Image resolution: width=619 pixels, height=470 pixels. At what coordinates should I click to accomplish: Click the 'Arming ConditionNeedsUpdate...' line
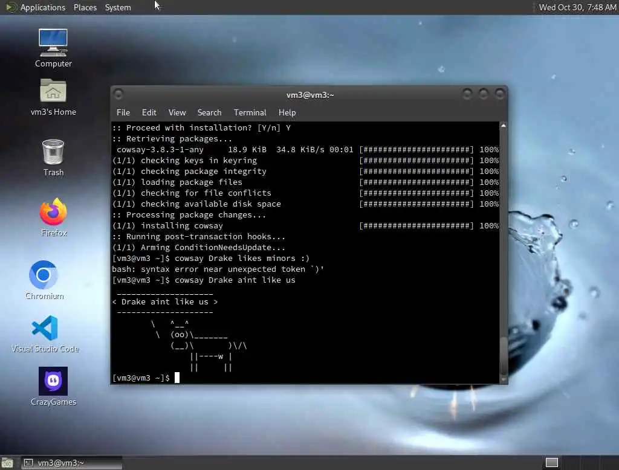[x=198, y=248]
